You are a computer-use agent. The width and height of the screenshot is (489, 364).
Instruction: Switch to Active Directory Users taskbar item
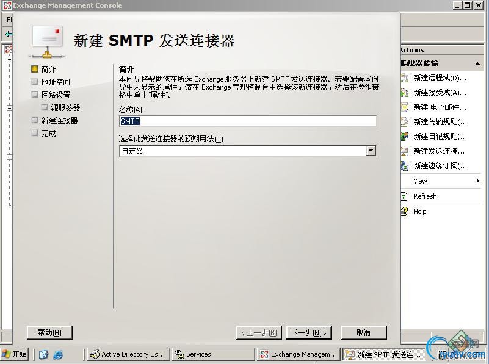(128, 354)
